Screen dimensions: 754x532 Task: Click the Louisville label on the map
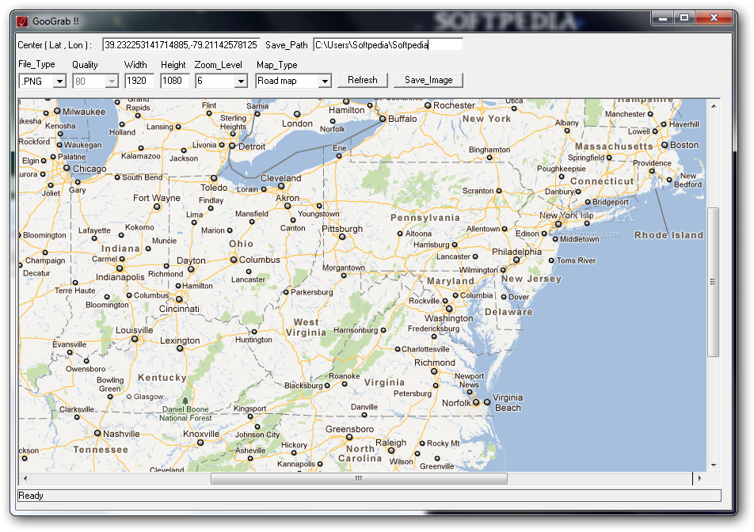(134, 330)
